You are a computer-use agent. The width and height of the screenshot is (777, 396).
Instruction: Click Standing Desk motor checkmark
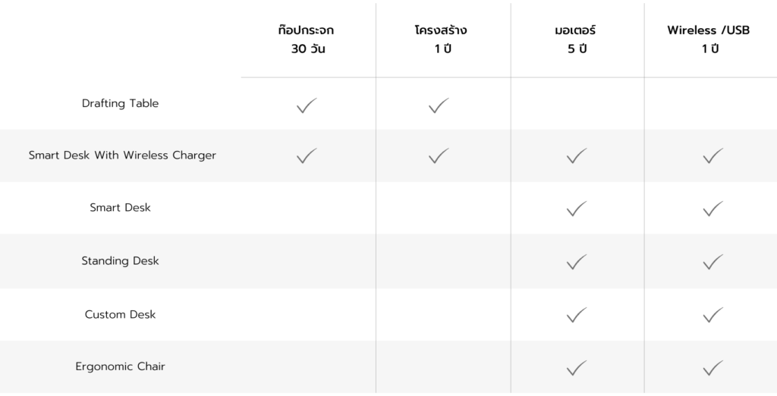577,262
